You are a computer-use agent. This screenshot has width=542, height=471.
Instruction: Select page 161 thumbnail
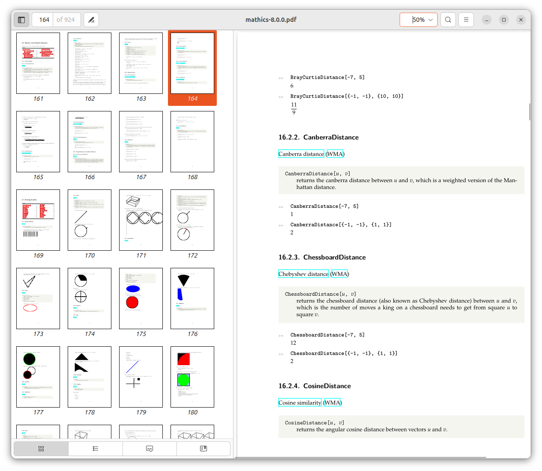coord(38,63)
